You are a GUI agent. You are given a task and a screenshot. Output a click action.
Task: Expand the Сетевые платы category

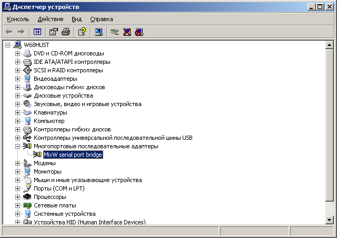point(18,205)
